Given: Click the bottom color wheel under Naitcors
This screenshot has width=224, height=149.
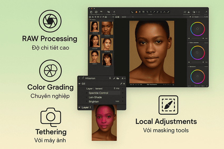Looking at the screenshot, I should point(198,76).
